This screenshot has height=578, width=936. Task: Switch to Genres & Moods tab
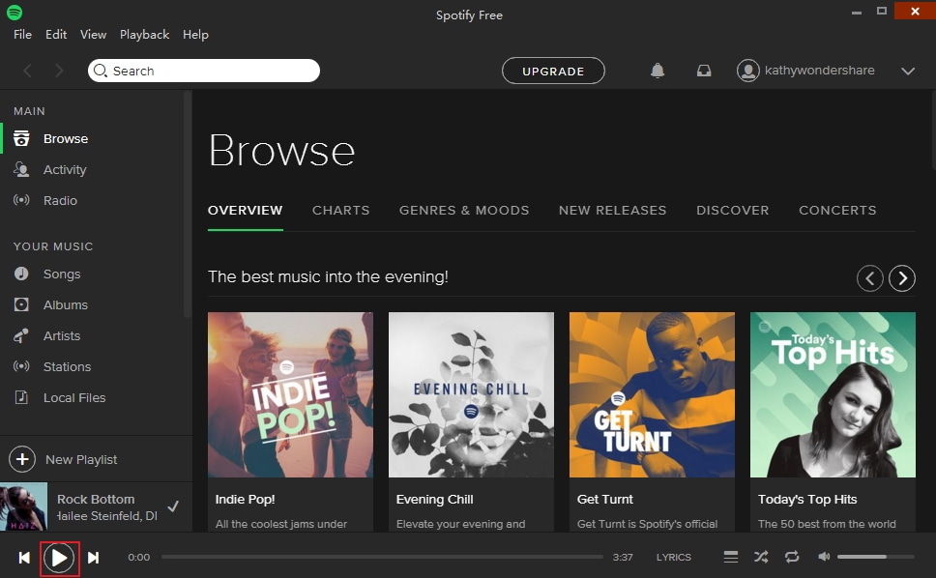pyautogui.click(x=464, y=210)
